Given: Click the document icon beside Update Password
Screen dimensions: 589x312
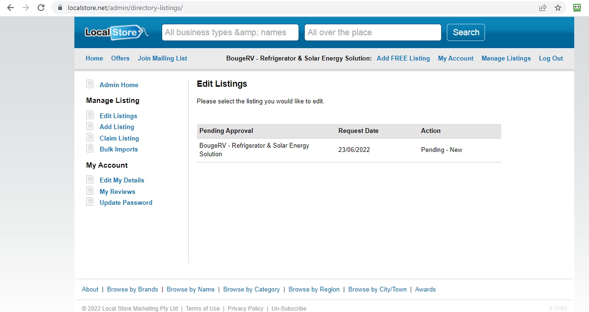Looking at the screenshot, I should 90,202.
